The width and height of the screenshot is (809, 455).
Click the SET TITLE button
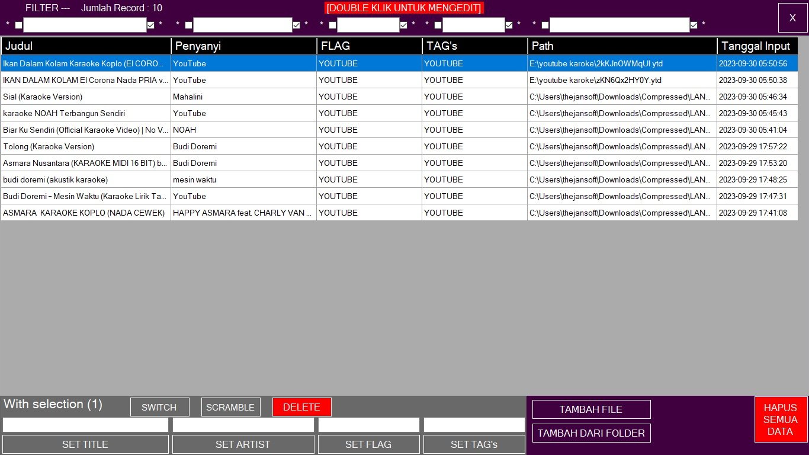85,444
